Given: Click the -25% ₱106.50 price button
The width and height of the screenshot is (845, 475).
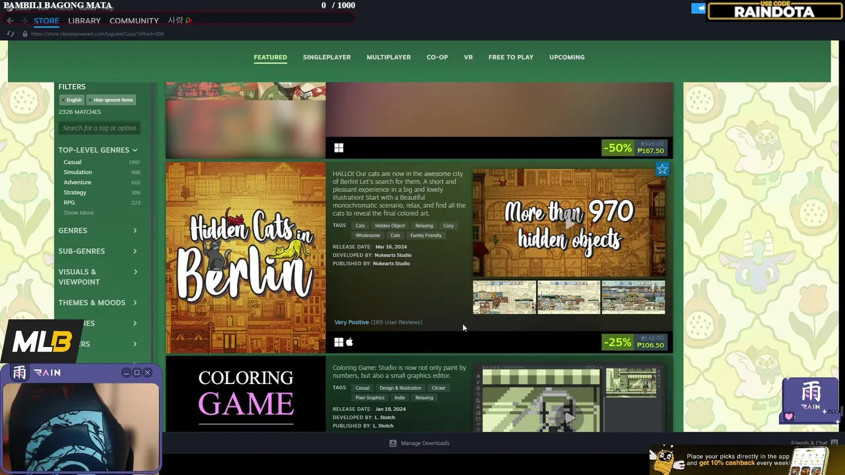Looking at the screenshot, I should (x=634, y=342).
